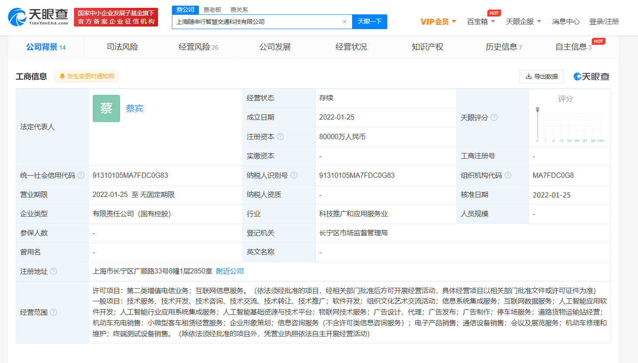Click help icon next to 经营范围
The height and width of the screenshot is (363, 638).
[54, 312]
